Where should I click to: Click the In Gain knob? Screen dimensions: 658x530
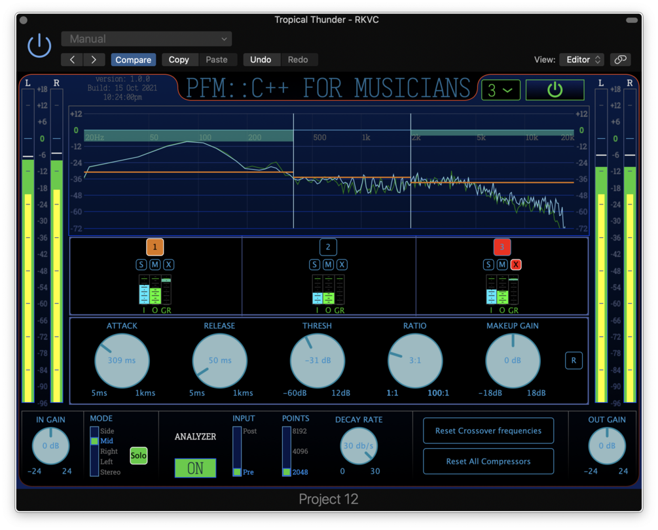51,445
